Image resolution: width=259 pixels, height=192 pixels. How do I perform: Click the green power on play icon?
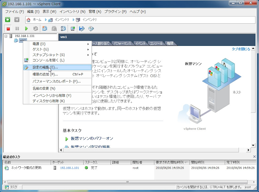pos(26,29)
